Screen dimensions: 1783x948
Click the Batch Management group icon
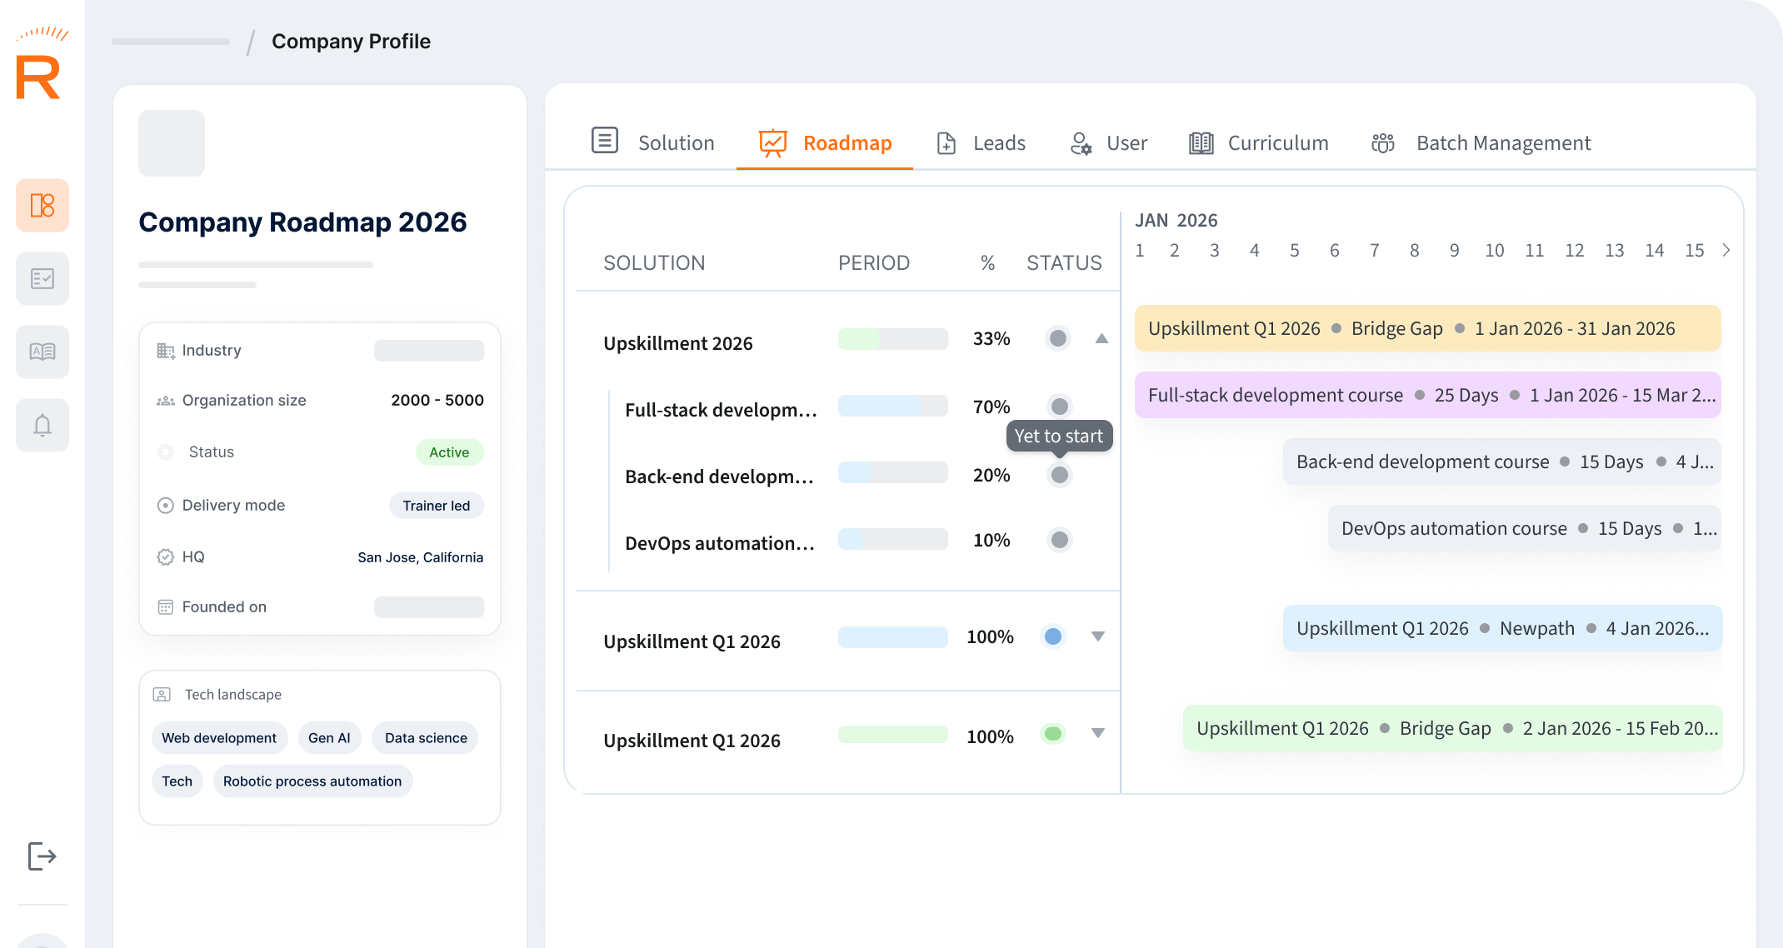click(x=1383, y=143)
